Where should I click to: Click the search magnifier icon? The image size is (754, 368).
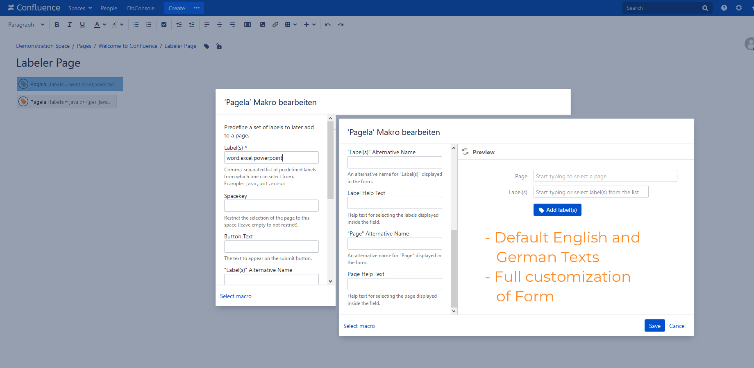pyautogui.click(x=705, y=8)
